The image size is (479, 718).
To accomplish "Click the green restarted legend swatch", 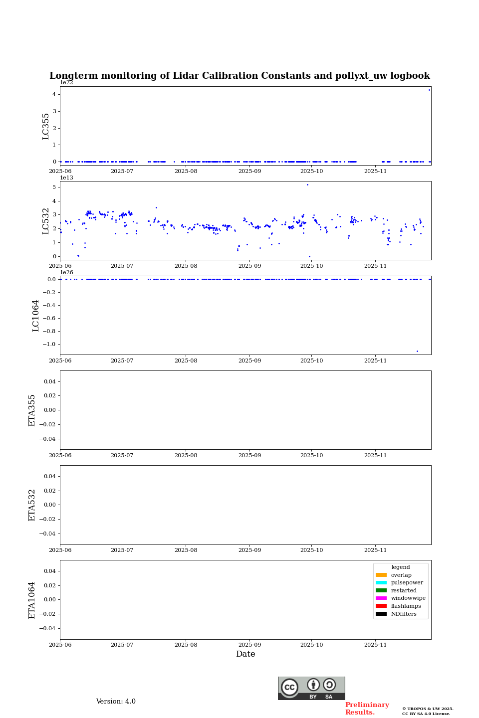I will [381, 590].
